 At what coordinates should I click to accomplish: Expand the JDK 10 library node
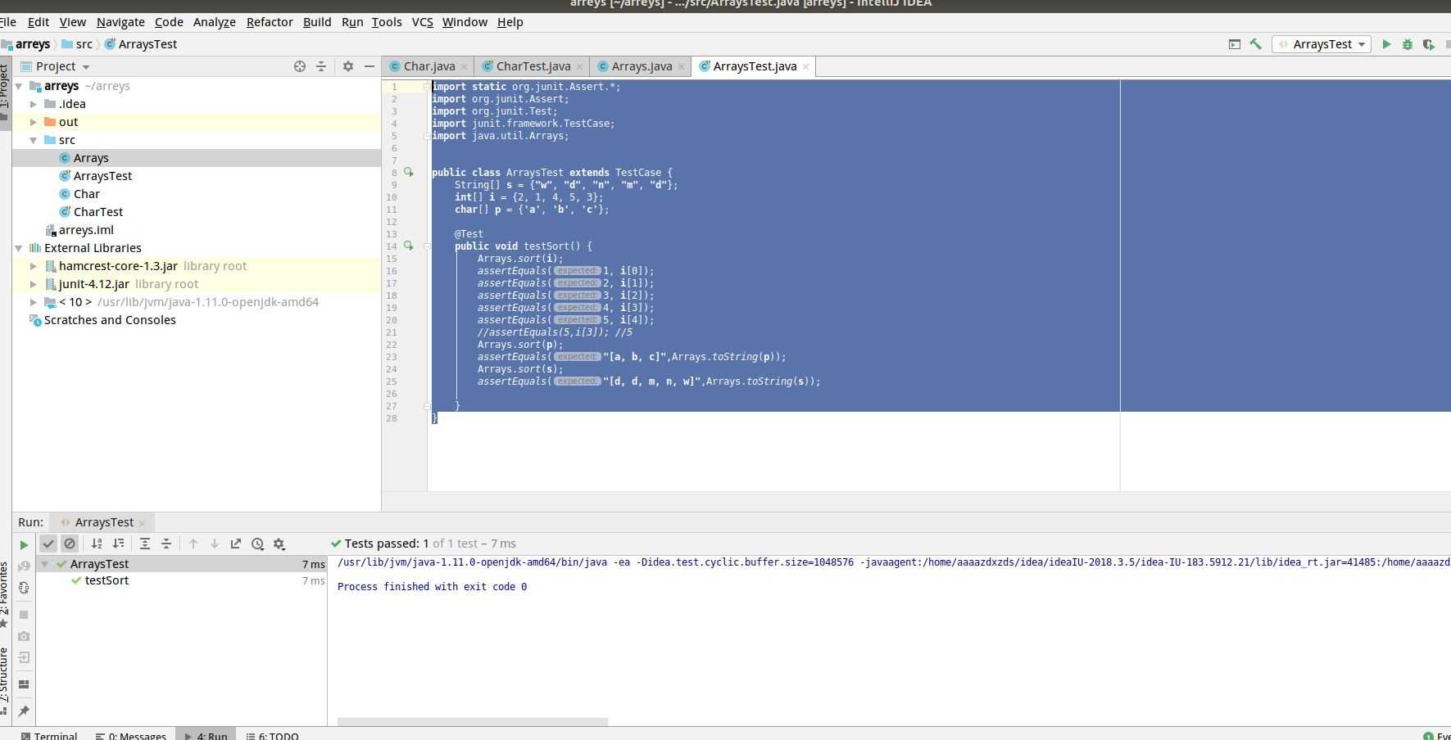click(x=34, y=302)
